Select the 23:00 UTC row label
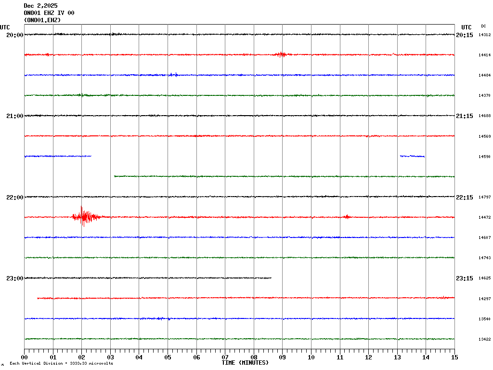493x370 pixels. (x=14, y=278)
